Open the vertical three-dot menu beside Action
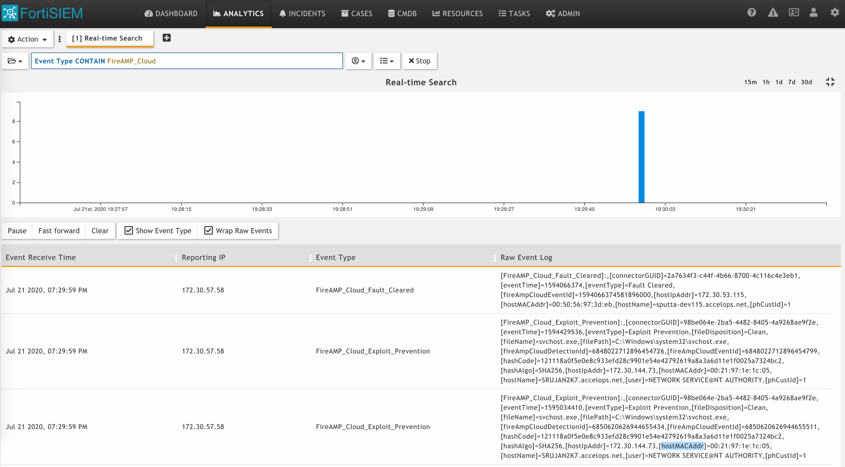 60,39
